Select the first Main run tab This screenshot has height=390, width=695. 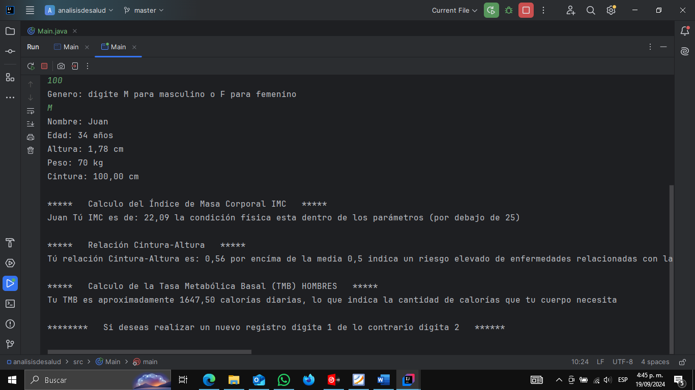coord(66,47)
